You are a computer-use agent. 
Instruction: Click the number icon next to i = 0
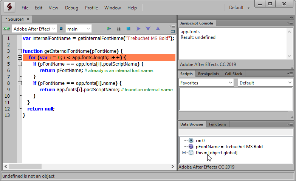[191, 140]
